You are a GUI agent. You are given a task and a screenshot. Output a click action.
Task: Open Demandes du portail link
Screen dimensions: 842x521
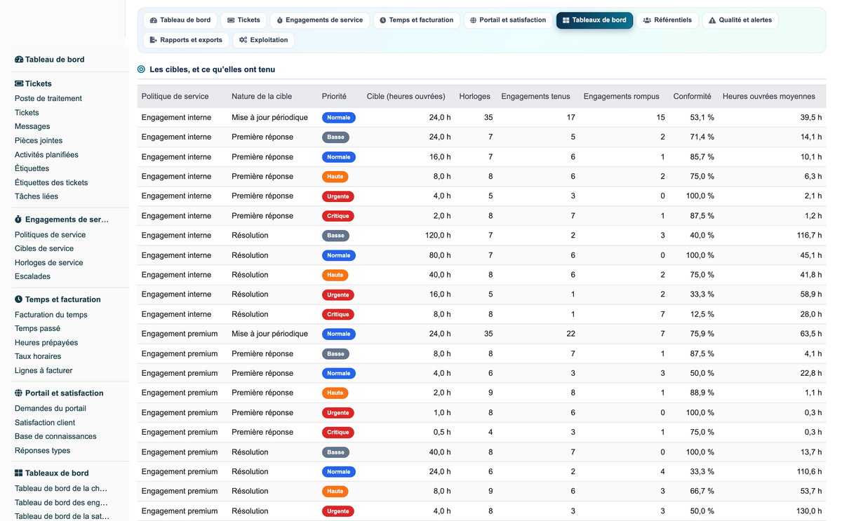coord(51,409)
